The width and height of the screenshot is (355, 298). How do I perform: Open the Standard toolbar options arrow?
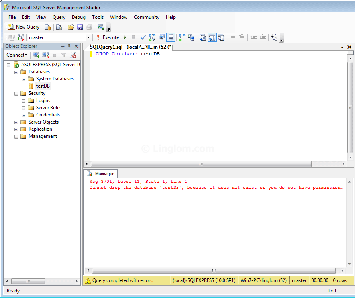coord(109,27)
